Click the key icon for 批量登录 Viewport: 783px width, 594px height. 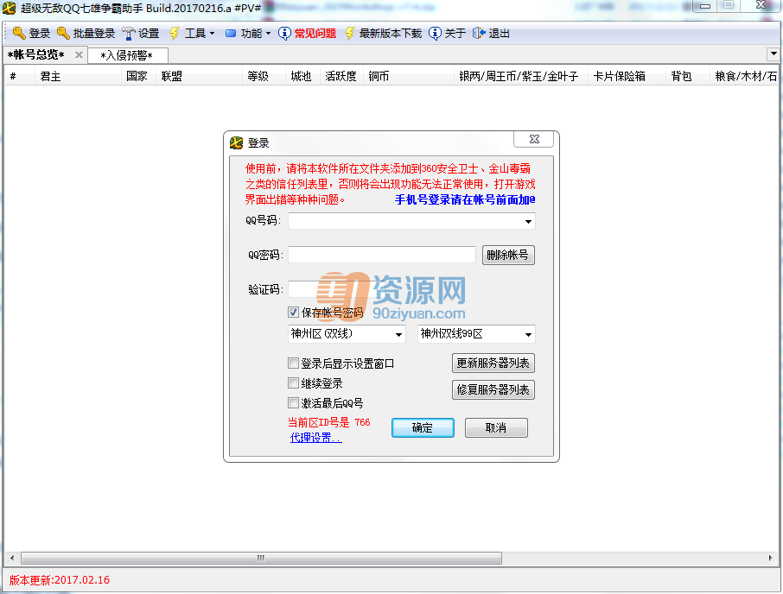63,34
